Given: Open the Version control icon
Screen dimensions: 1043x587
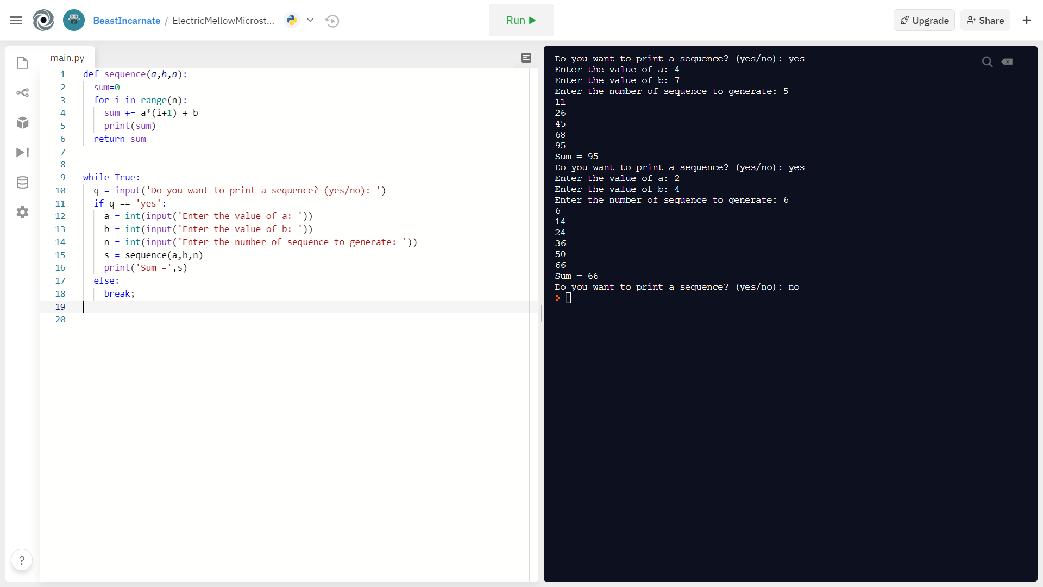Looking at the screenshot, I should pos(22,92).
